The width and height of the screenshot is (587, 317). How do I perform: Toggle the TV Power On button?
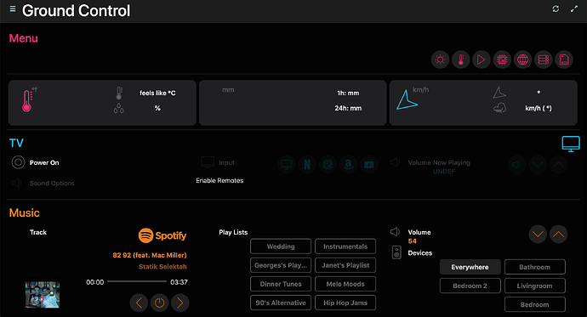click(x=18, y=162)
